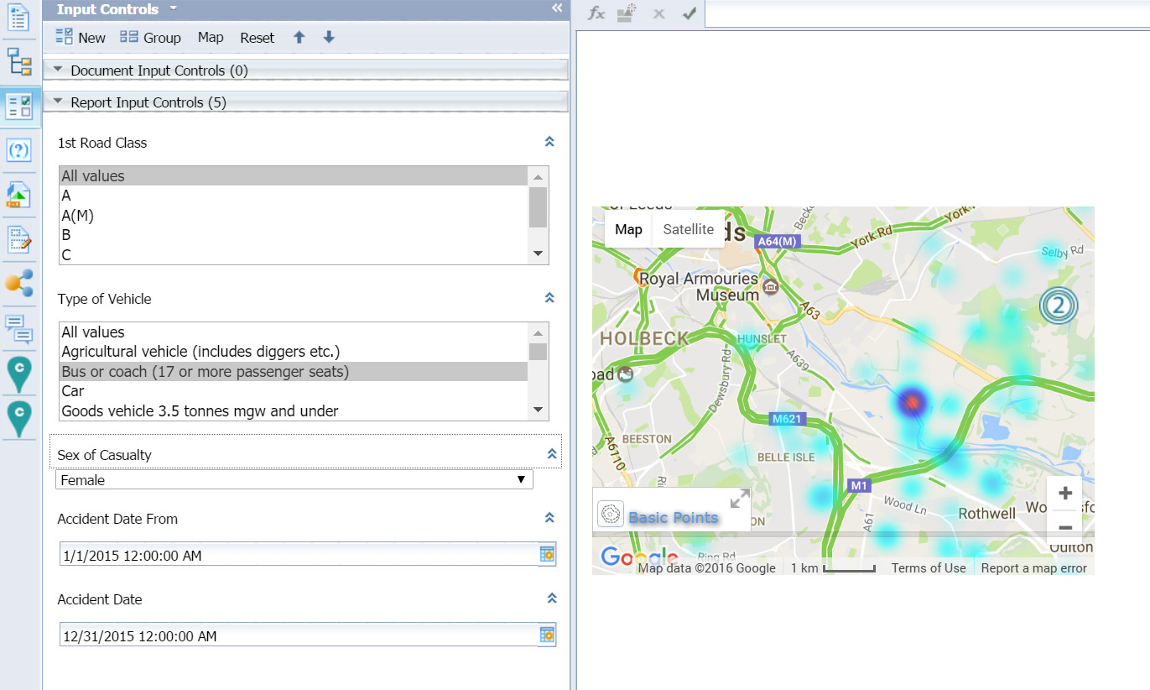Collapse the Accident Date control
1150x690 pixels.
click(x=551, y=599)
